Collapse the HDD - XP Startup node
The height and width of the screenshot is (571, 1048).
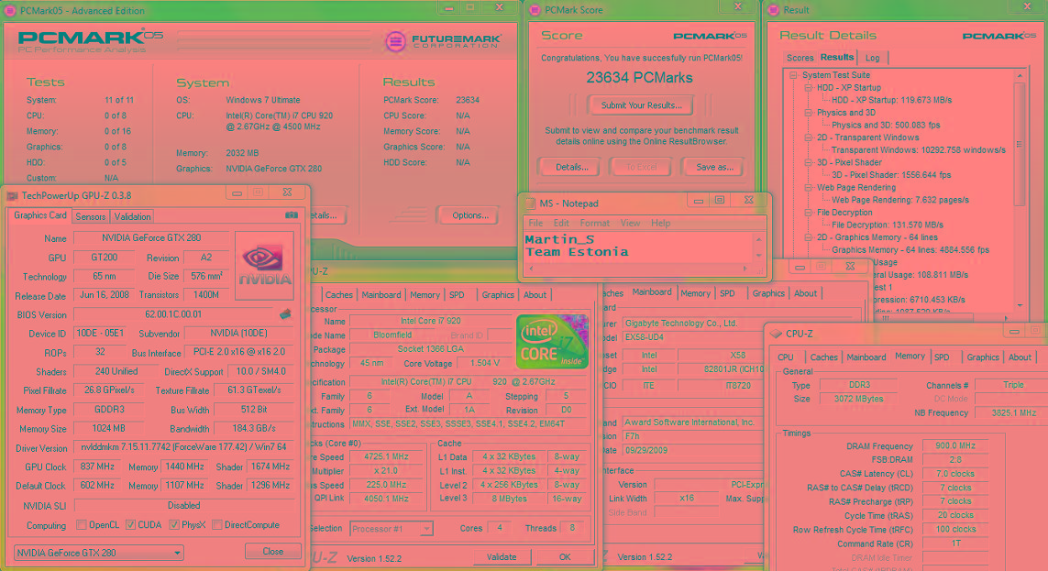pos(808,87)
